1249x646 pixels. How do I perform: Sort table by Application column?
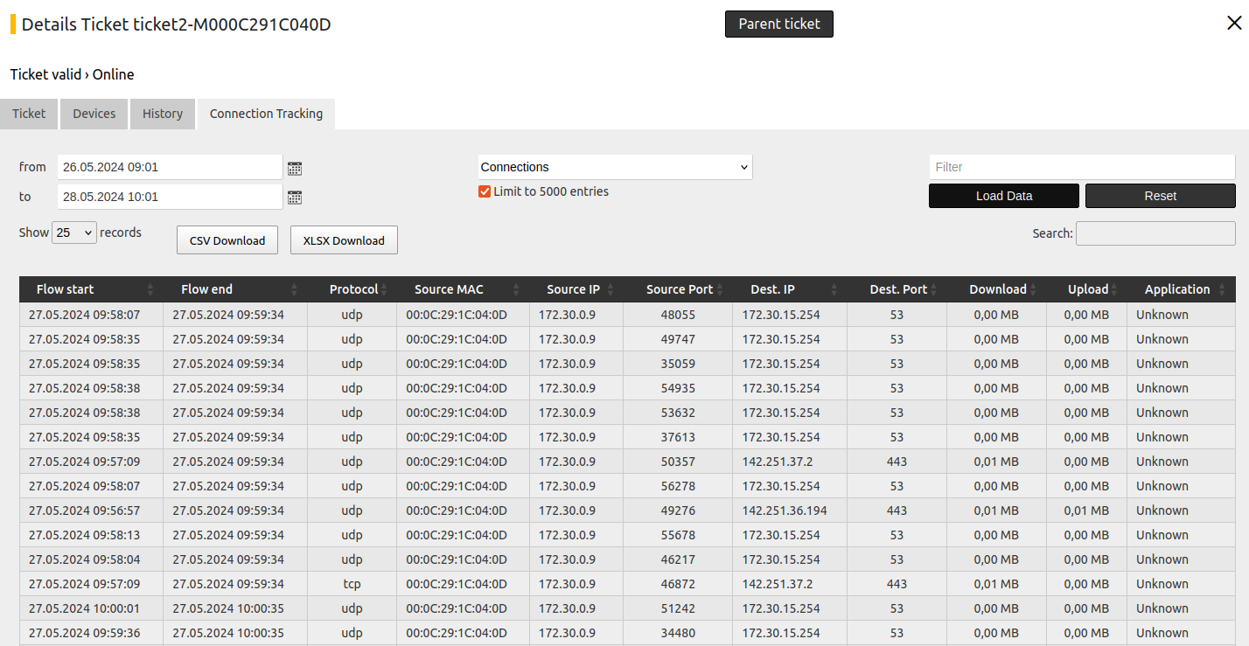click(x=1182, y=289)
